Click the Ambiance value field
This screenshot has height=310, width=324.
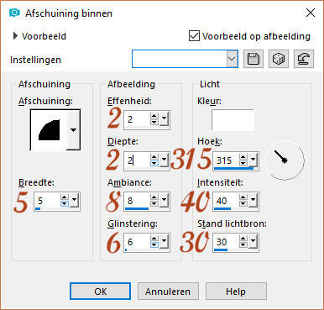(x=138, y=201)
